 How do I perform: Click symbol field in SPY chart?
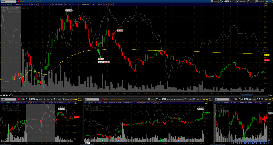[x=222, y=100]
